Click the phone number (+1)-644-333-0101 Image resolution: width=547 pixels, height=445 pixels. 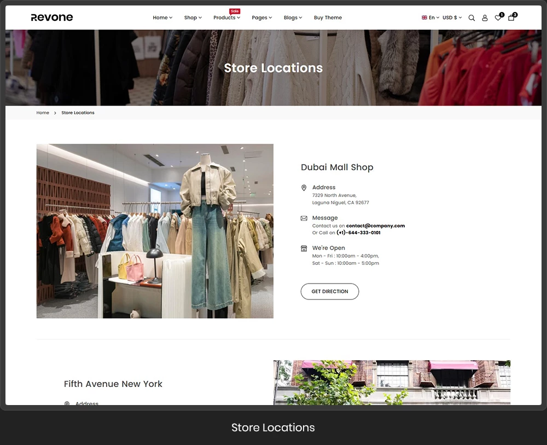(x=357, y=232)
